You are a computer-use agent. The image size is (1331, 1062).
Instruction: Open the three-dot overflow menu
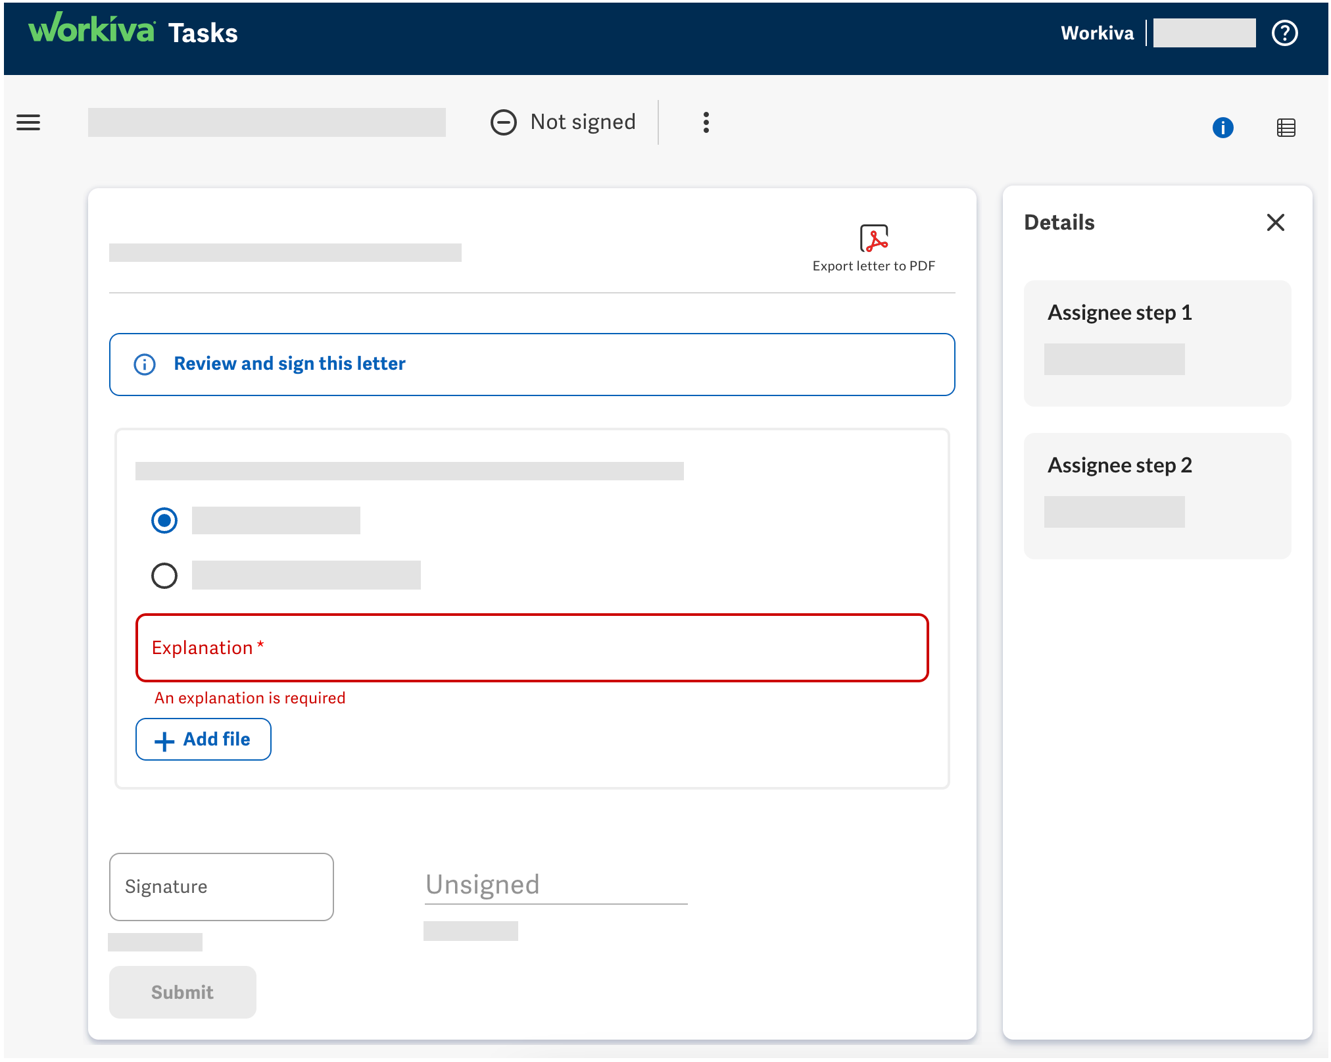point(706,122)
